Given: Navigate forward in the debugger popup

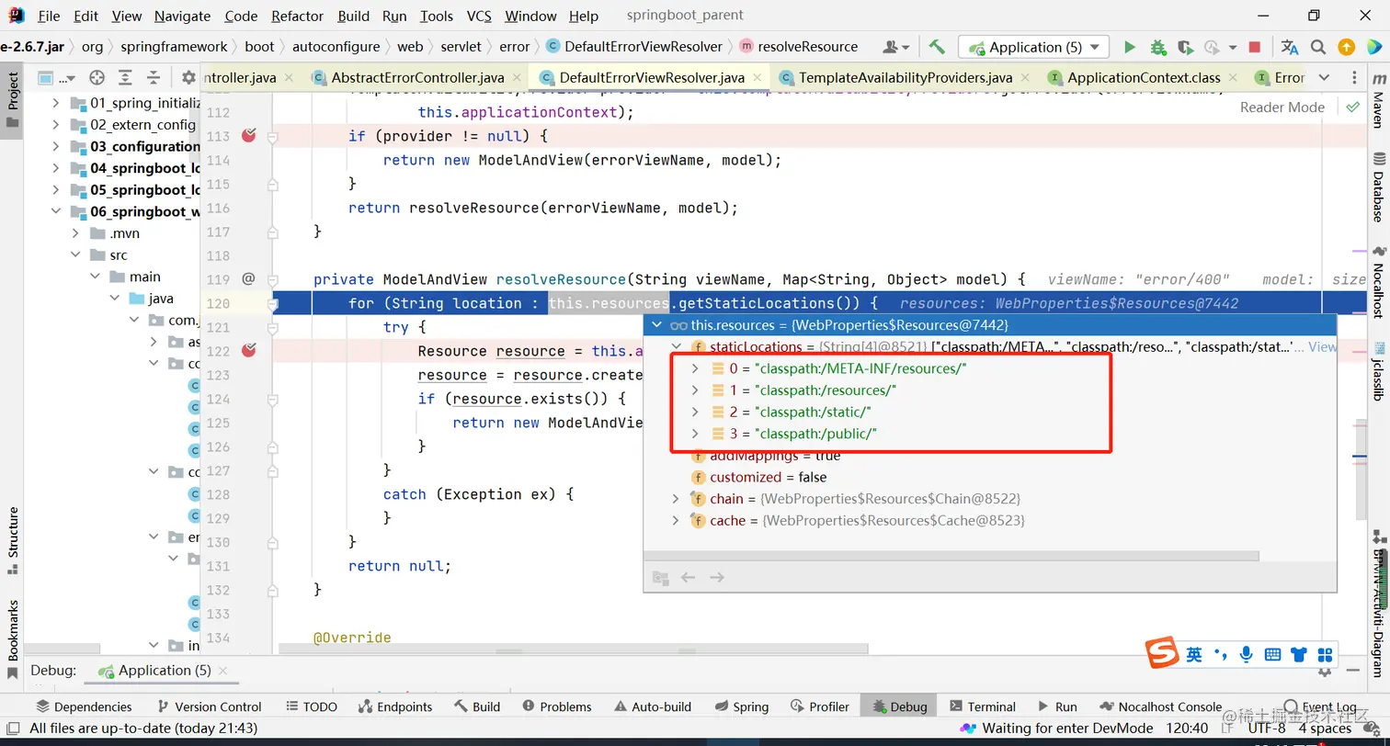Looking at the screenshot, I should coord(717,577).
